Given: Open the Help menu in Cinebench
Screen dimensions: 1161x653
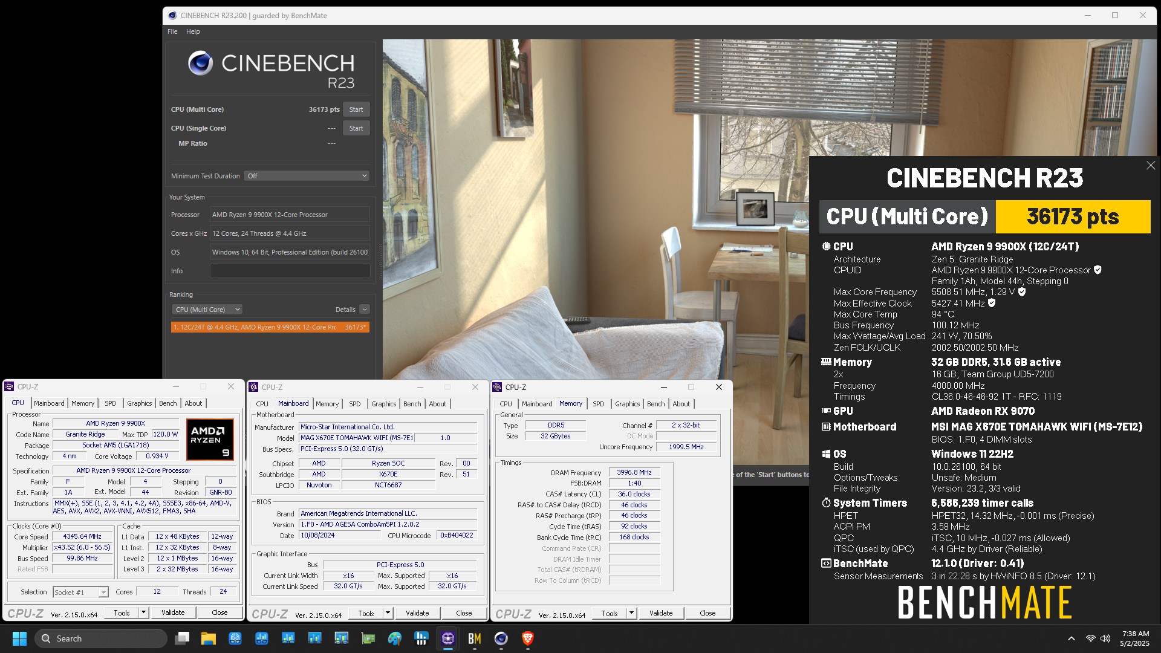Looking at the screenshot, I should (193, 31).
